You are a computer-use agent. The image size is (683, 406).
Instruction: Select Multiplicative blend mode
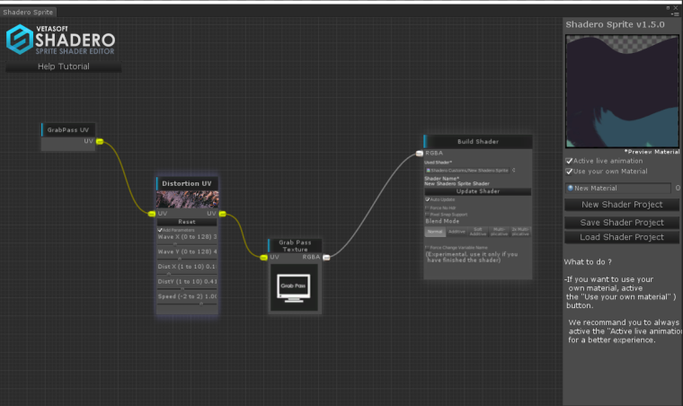(x=499, y=232)
